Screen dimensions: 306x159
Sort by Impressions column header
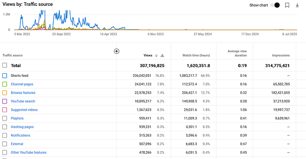click(x=281, y=55)
